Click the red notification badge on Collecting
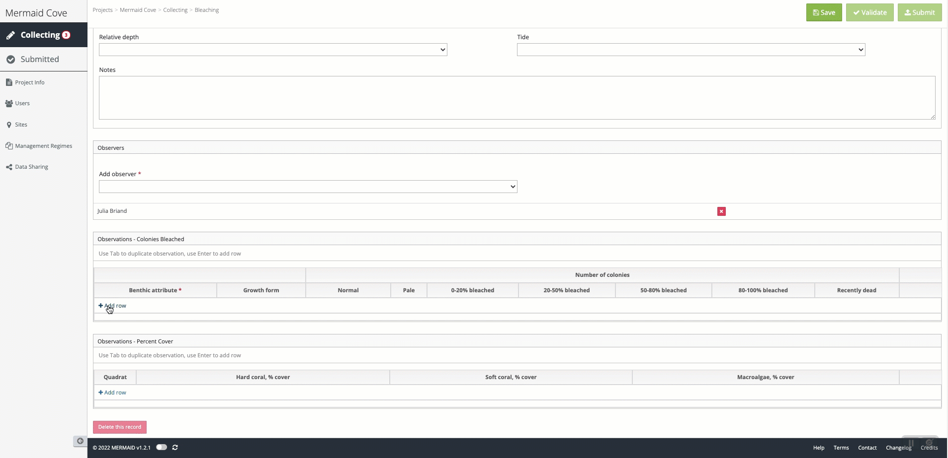Image resolution: width=948 pixels, height=458 pixels. point(66,35)
